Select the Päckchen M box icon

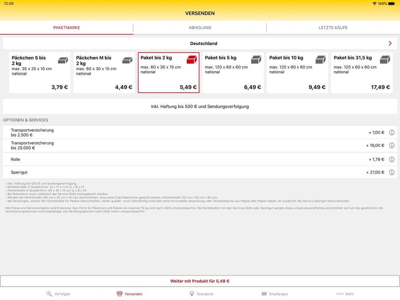tap(127, 60)
